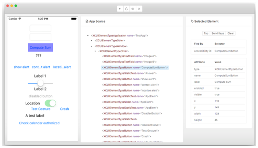This screenshot has width=258, height=148.
Task: Collapse the XCUIElementTypeWindow tree node
Action: pyautogui.click(x=91, y=46)
